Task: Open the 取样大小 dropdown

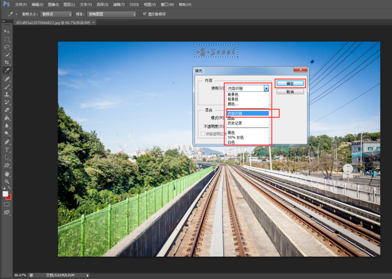Action: tap(56, 14)
